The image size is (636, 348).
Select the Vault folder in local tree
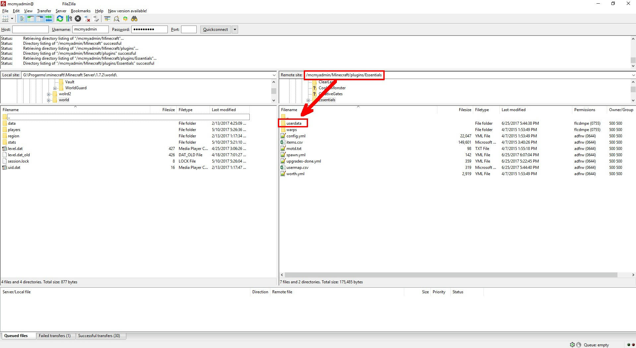pyautogui.click(x=70, y=82)
